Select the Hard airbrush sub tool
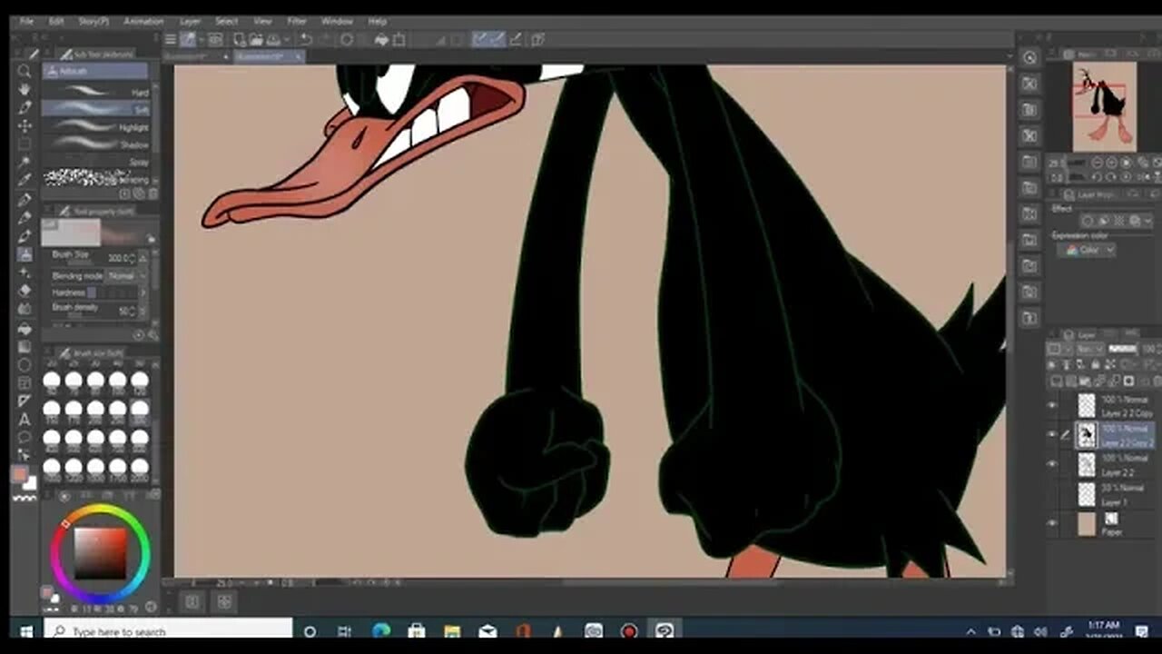 pos(96,92)
